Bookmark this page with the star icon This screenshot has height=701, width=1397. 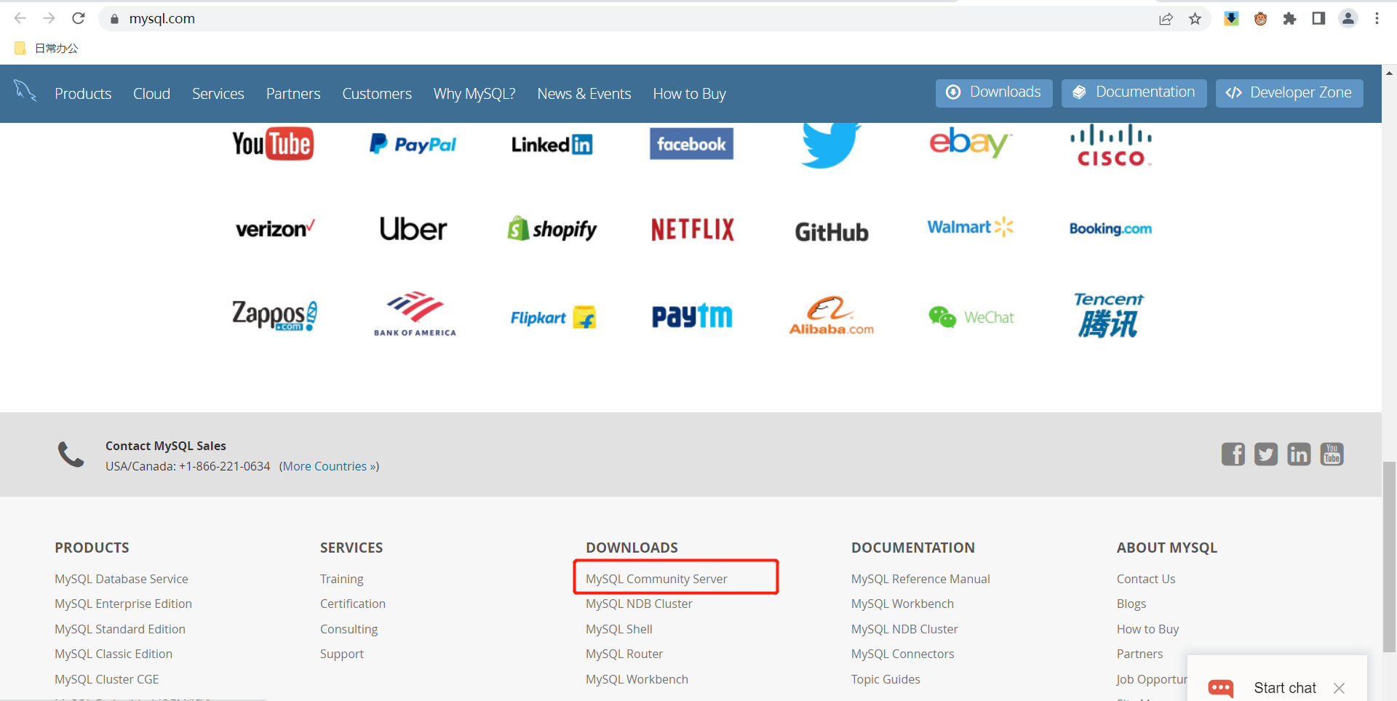click(x=1195, y=19)
